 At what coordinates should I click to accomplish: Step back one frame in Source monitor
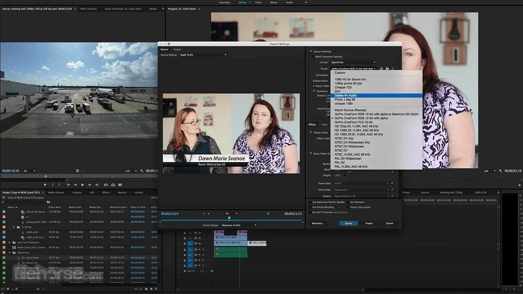point(75,185)
